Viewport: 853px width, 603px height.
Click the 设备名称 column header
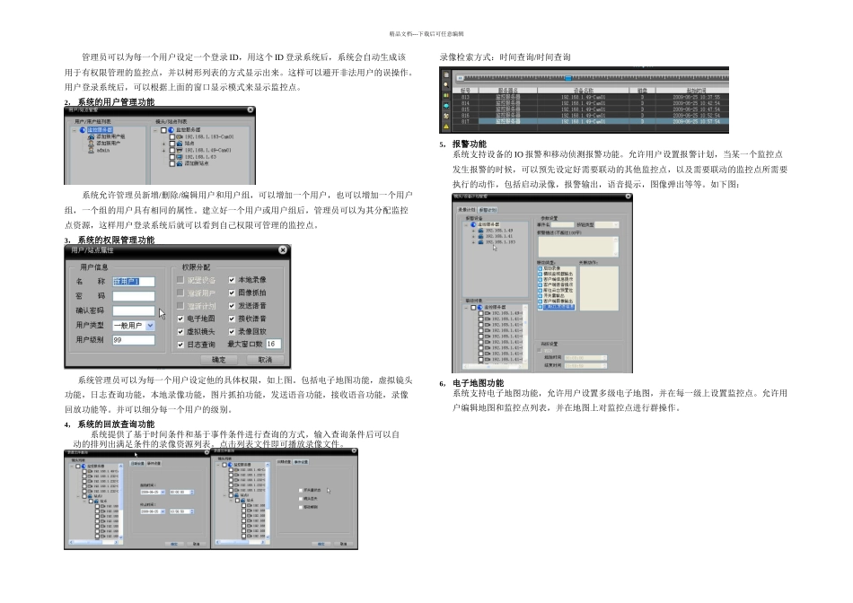tap(583, 91)
